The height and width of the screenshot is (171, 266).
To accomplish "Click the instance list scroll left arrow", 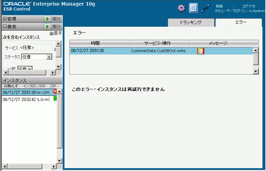I will tap(5, 166).
